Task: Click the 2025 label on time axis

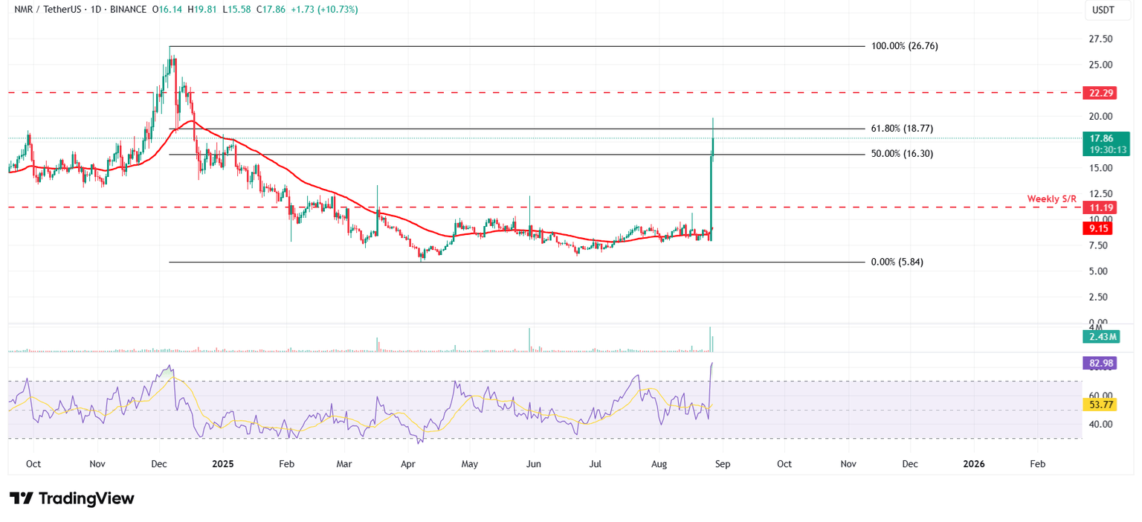Action: pyautogui.click(x=222, y=464)
